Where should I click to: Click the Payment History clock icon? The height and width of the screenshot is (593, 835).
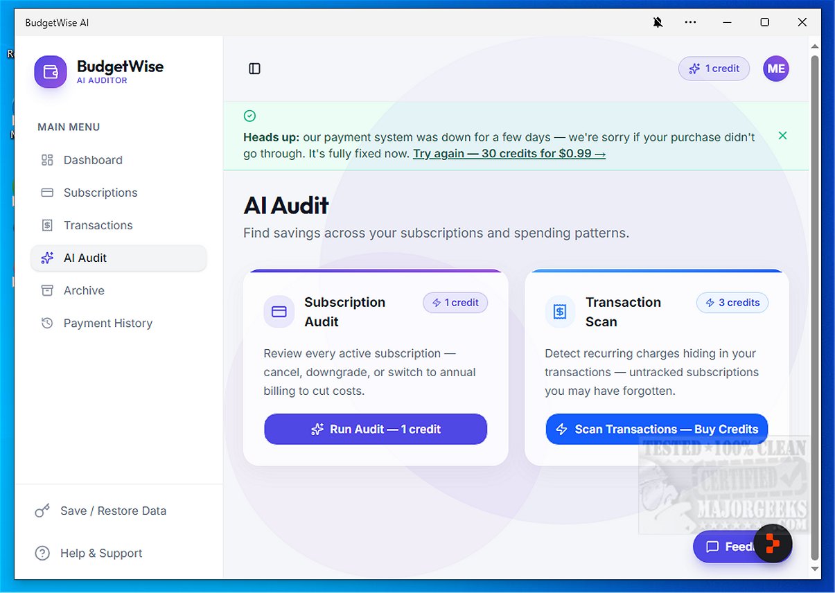click(x=47, y=323)
